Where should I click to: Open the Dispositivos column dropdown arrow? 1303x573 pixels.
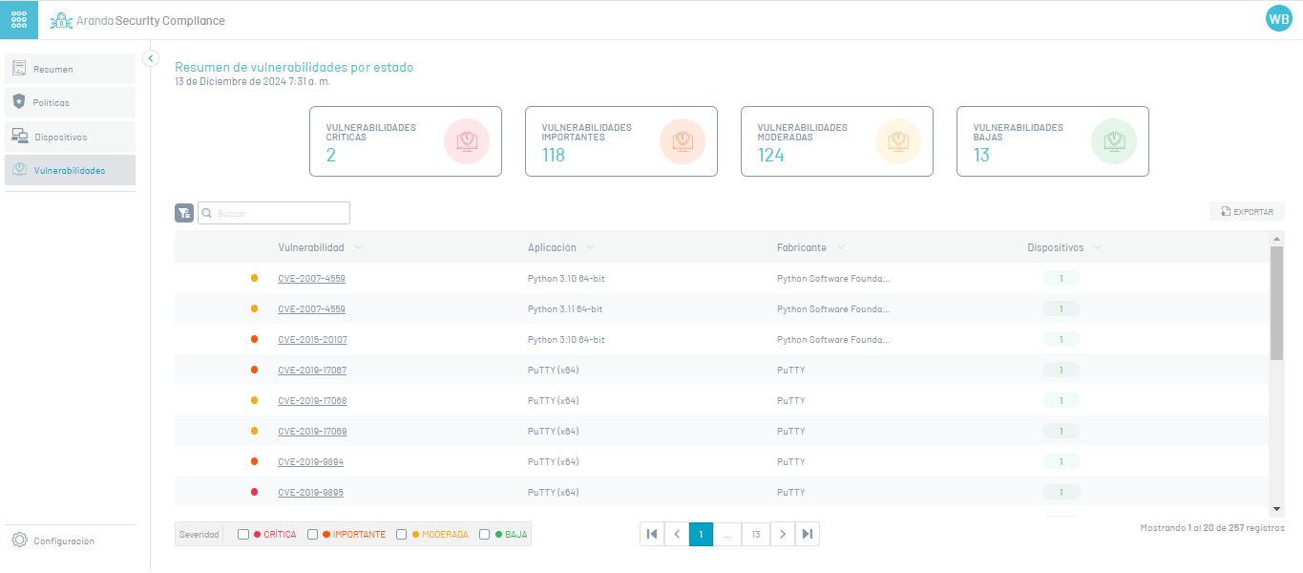point(1097,247)
